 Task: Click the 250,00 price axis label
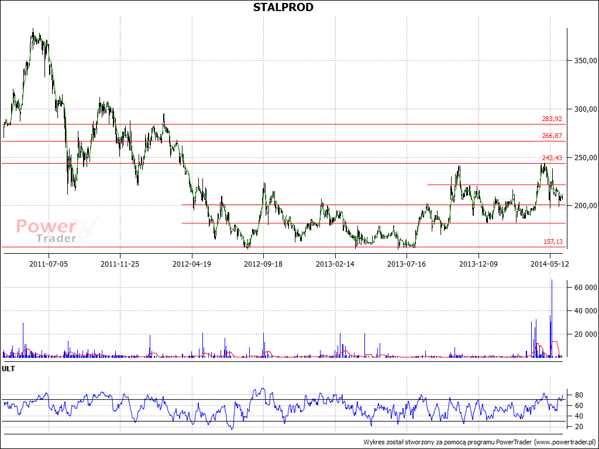[586, 158]
